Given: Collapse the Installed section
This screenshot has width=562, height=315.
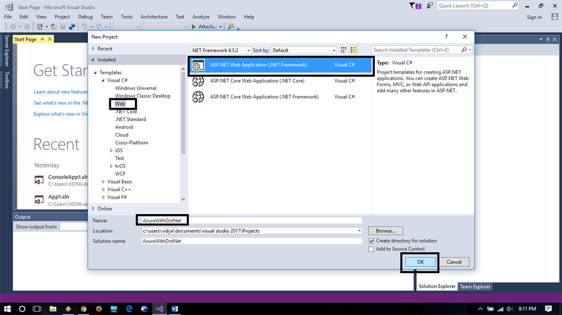Looking at the screenshot, I should point(93,60).
